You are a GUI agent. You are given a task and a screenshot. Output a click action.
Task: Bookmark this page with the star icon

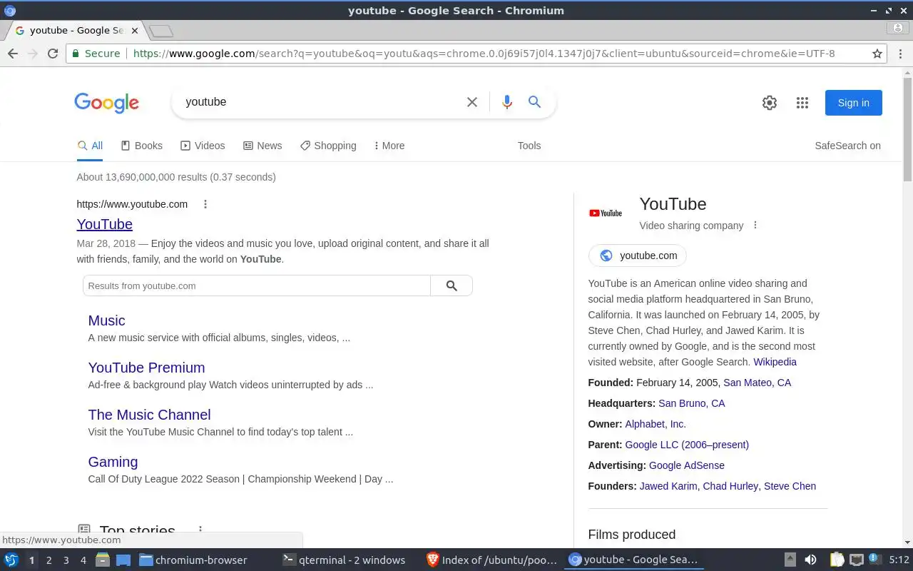[877, 54]
